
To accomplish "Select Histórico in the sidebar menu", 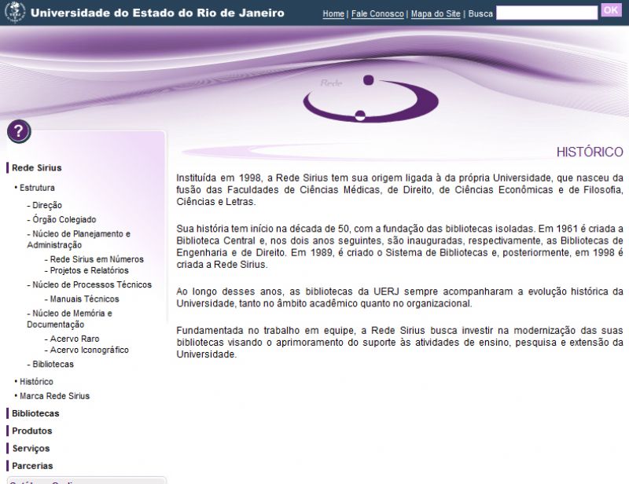I will pos(36,382).
